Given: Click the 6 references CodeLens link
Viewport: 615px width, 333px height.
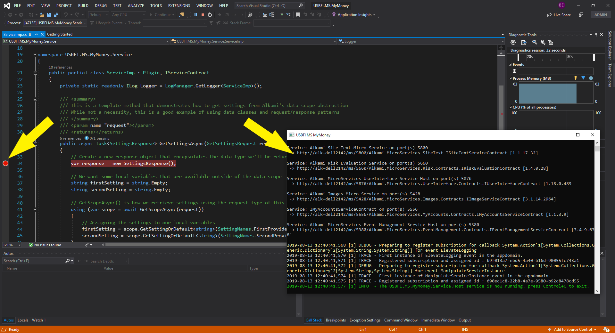Looking at the screenshot, I should [x=70, y=138].
